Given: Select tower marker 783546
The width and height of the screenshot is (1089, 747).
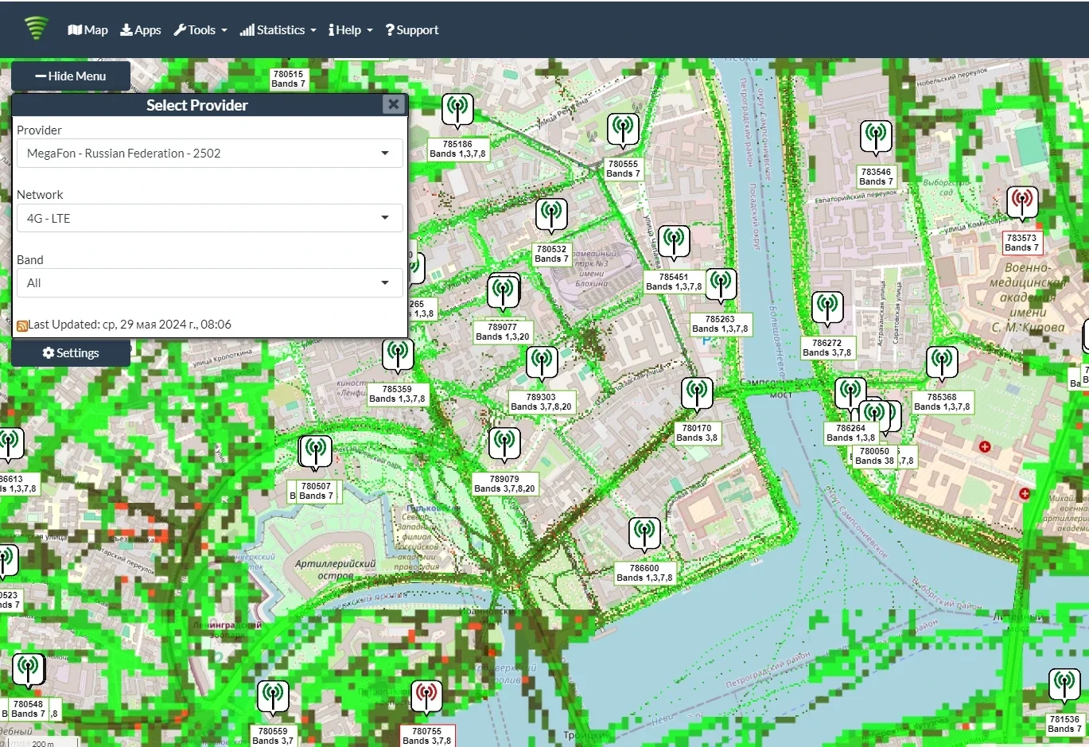Looking at the screenshot, I should [876, 138].
